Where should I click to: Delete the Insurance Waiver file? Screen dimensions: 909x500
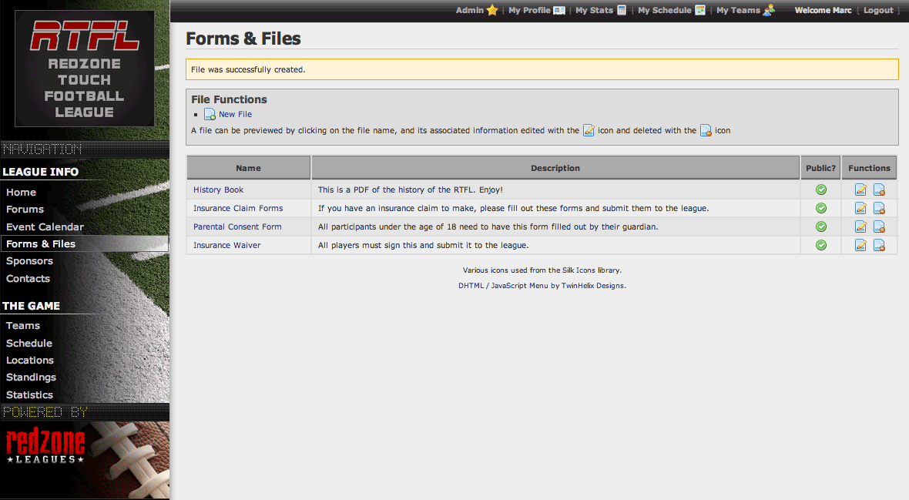tap(879, 245)
